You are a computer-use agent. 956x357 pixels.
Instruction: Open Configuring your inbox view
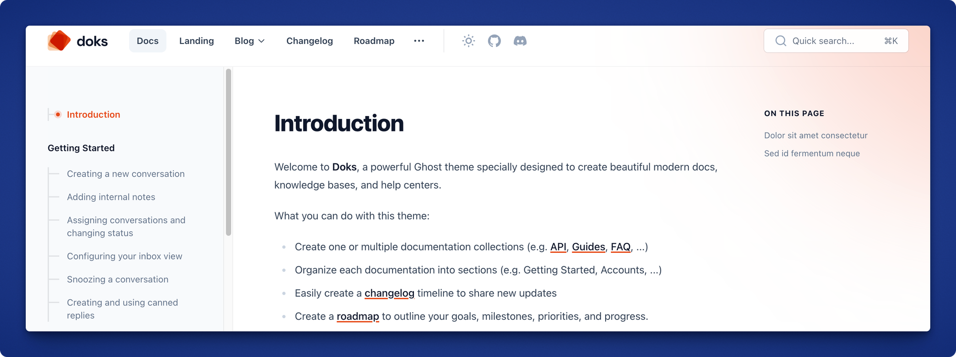pyautogui.click(x=125, y=256)
